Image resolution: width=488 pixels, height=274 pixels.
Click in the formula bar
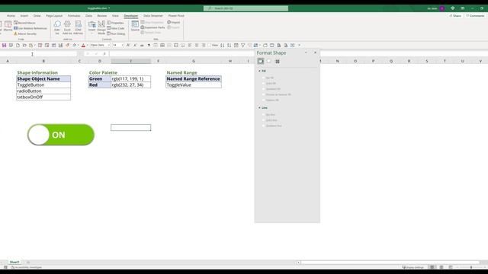click(181, 54)
